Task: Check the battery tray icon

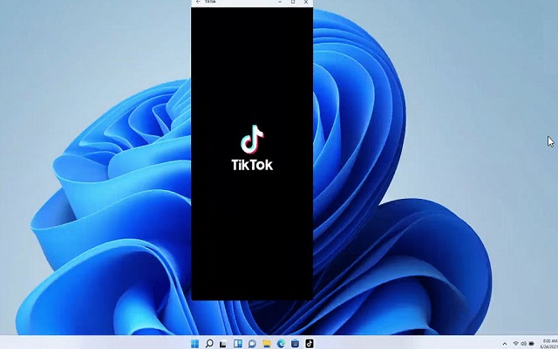Action: [532, 344]
